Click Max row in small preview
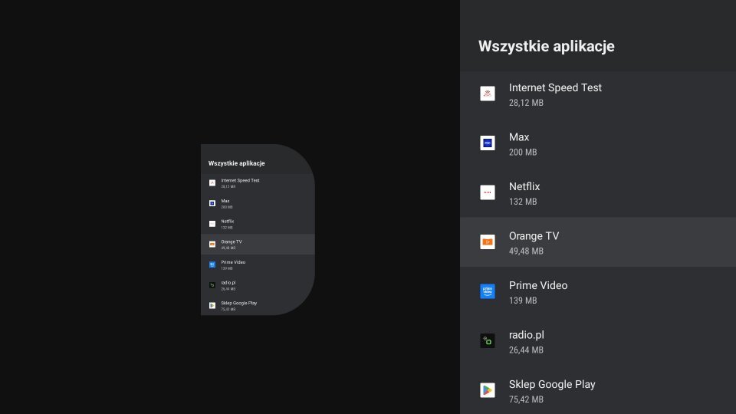The width and height of the screenshot is (736, 414). click(x=258, y=203)
